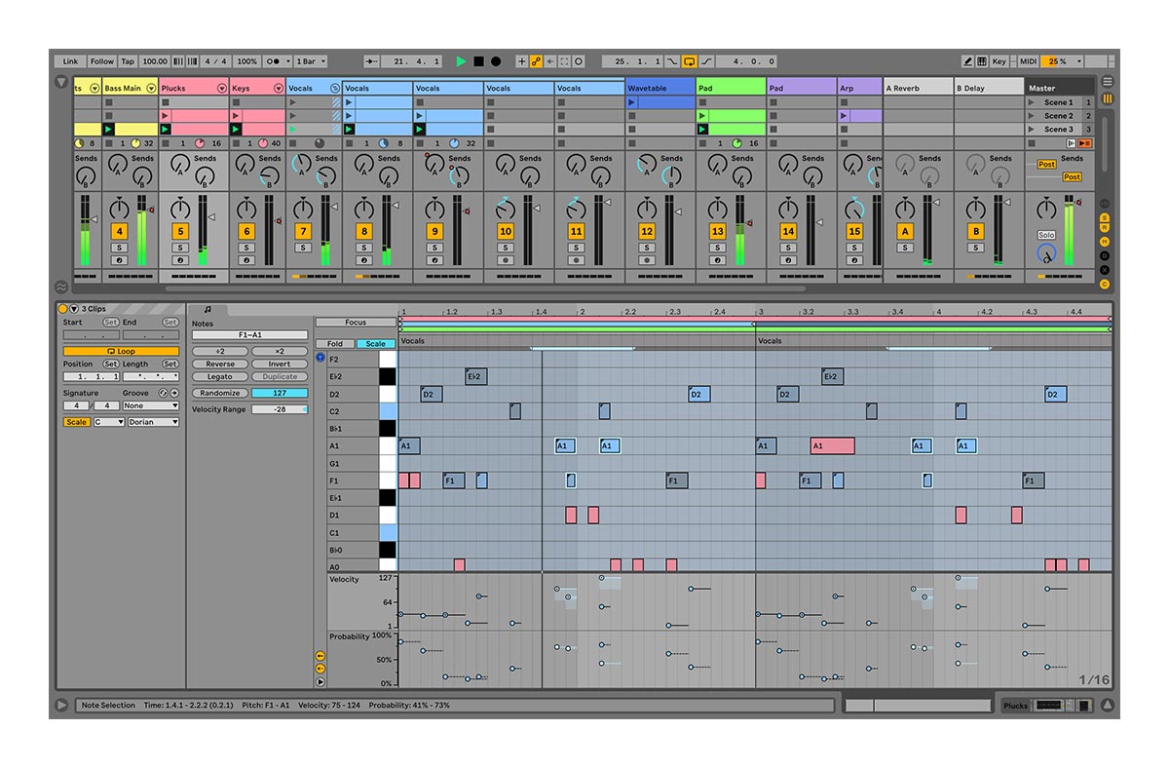
Task: Click the ×2 double tempo button
Action: tap(280, 351)
